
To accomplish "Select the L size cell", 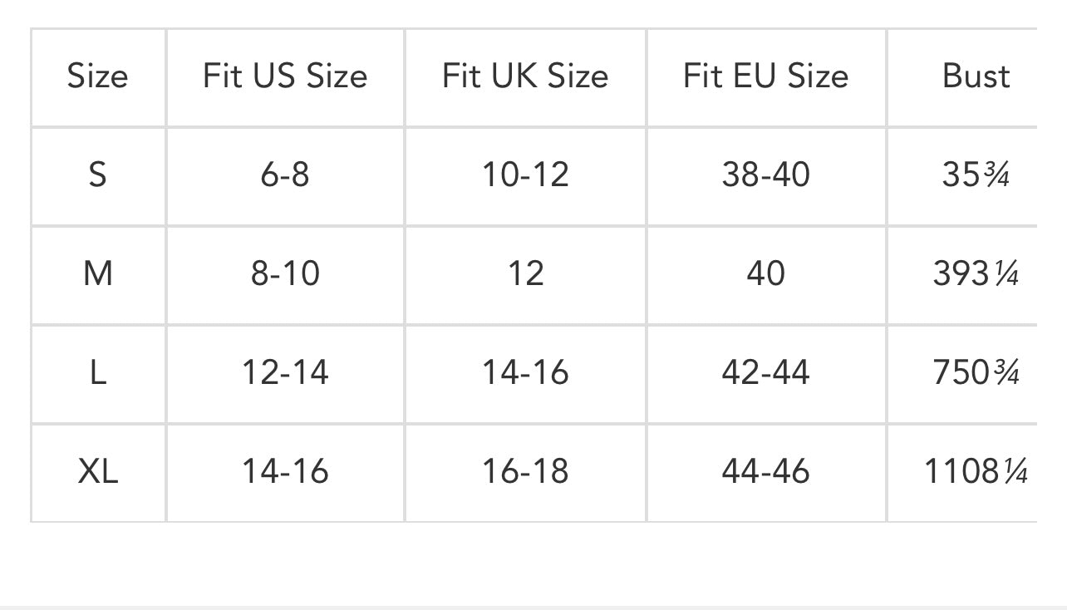I will pos(98,373).
